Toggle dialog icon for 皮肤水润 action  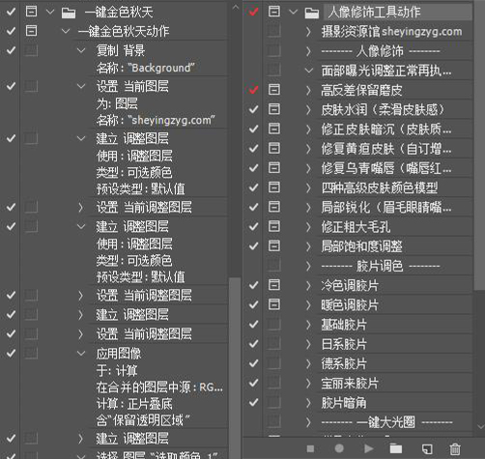point(274,109)
